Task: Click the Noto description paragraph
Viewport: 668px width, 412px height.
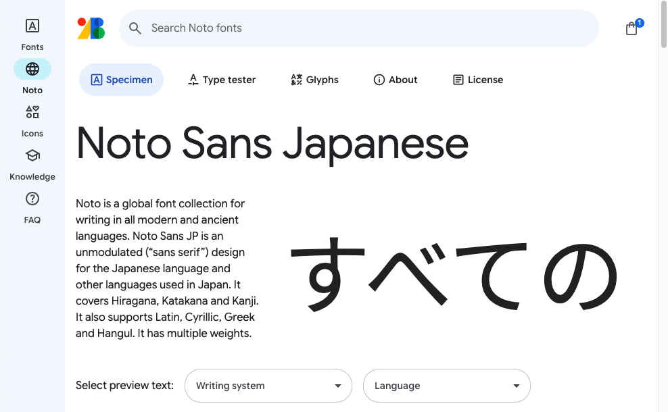Action: coord(167,268)
